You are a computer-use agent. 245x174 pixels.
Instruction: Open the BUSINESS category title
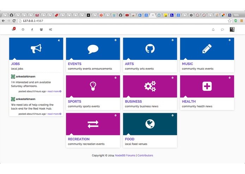[x=133, y=101]
